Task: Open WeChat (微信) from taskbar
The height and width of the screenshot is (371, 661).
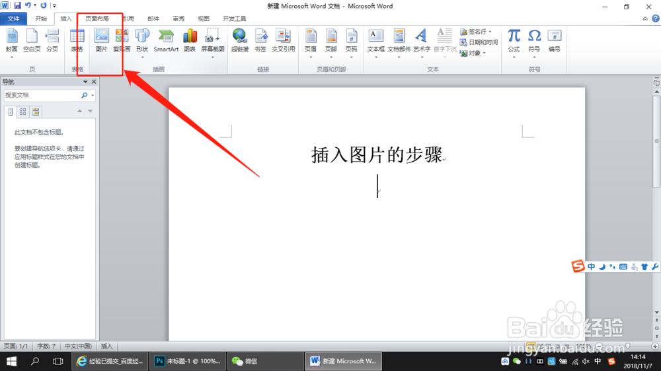Action: click(265, 361)
